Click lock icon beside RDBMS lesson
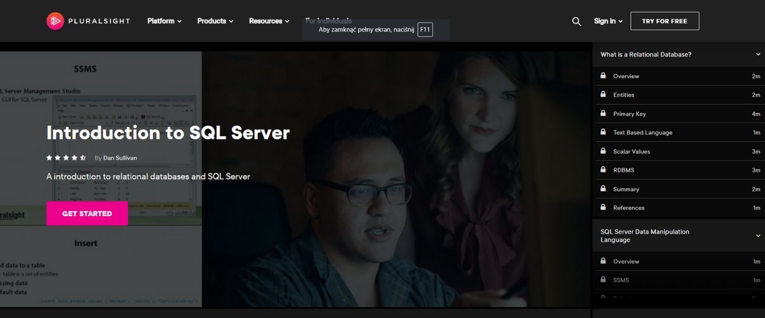Screen dimensions: 765x318 click(x=603, y=170)
